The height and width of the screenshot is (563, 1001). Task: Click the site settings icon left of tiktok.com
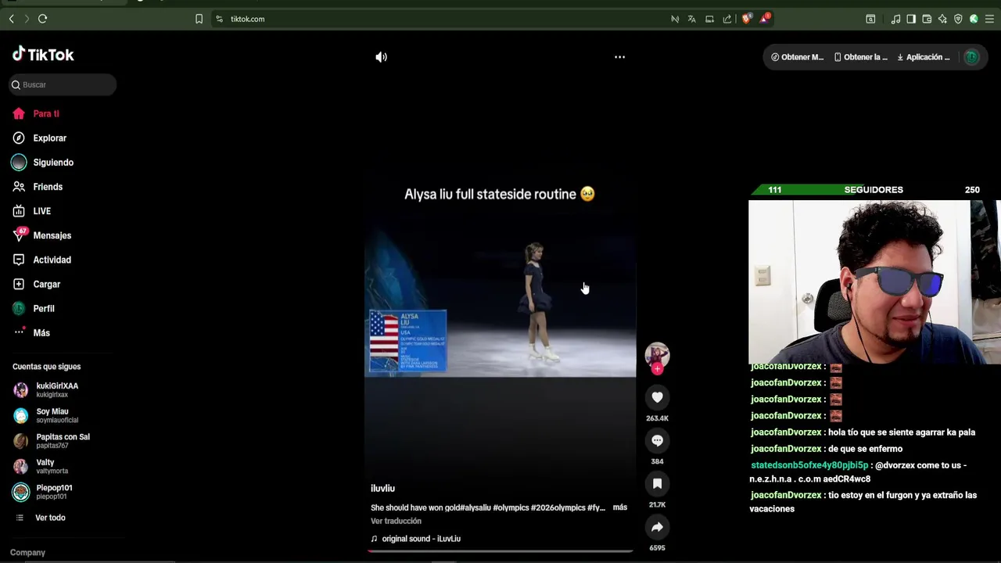pyautogui.click(x=220, y=19)
